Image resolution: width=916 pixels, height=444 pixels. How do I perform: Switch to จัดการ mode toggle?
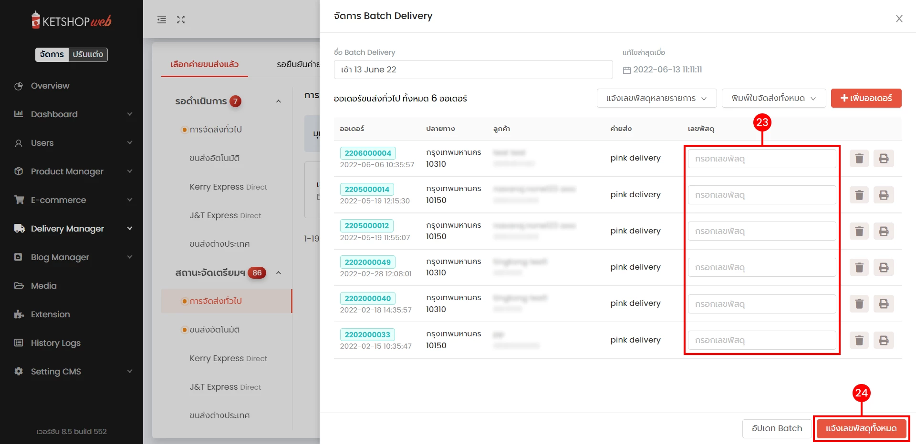(52, 54)
